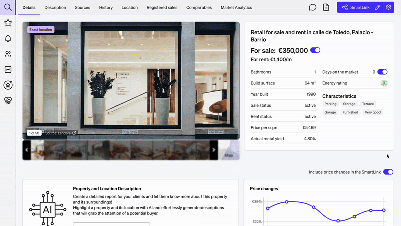Click highest point on price changes chart
The height and width of the screenshot is (226, 401).
pos(286,202)
